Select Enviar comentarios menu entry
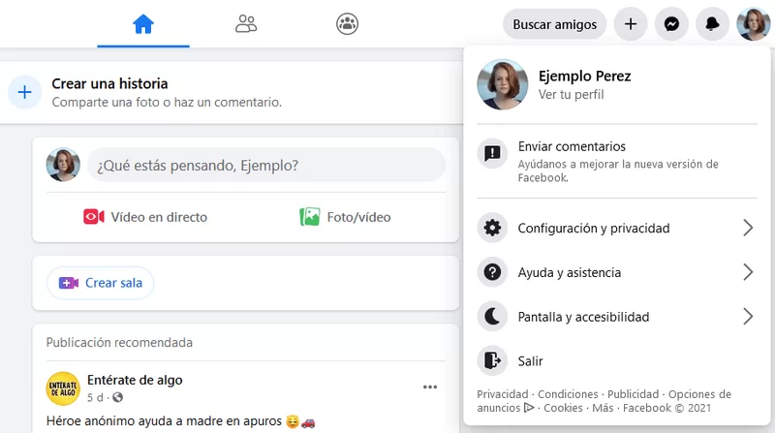Screen dimensions: 775x433 tap(617, 162)
